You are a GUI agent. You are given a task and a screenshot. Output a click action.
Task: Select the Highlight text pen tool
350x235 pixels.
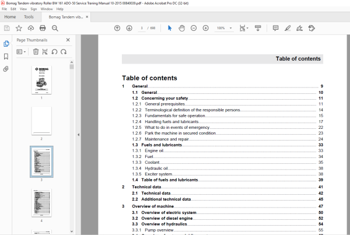tap(288, 28)
